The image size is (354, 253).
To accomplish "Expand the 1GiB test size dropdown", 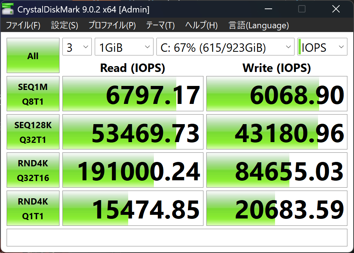I will [x=124, y=47].
